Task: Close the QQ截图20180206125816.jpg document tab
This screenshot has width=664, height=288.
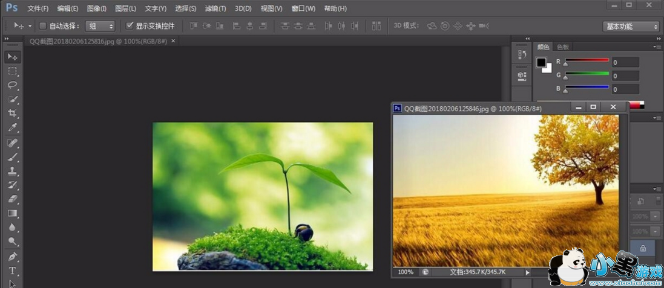Action: (173, 41)
